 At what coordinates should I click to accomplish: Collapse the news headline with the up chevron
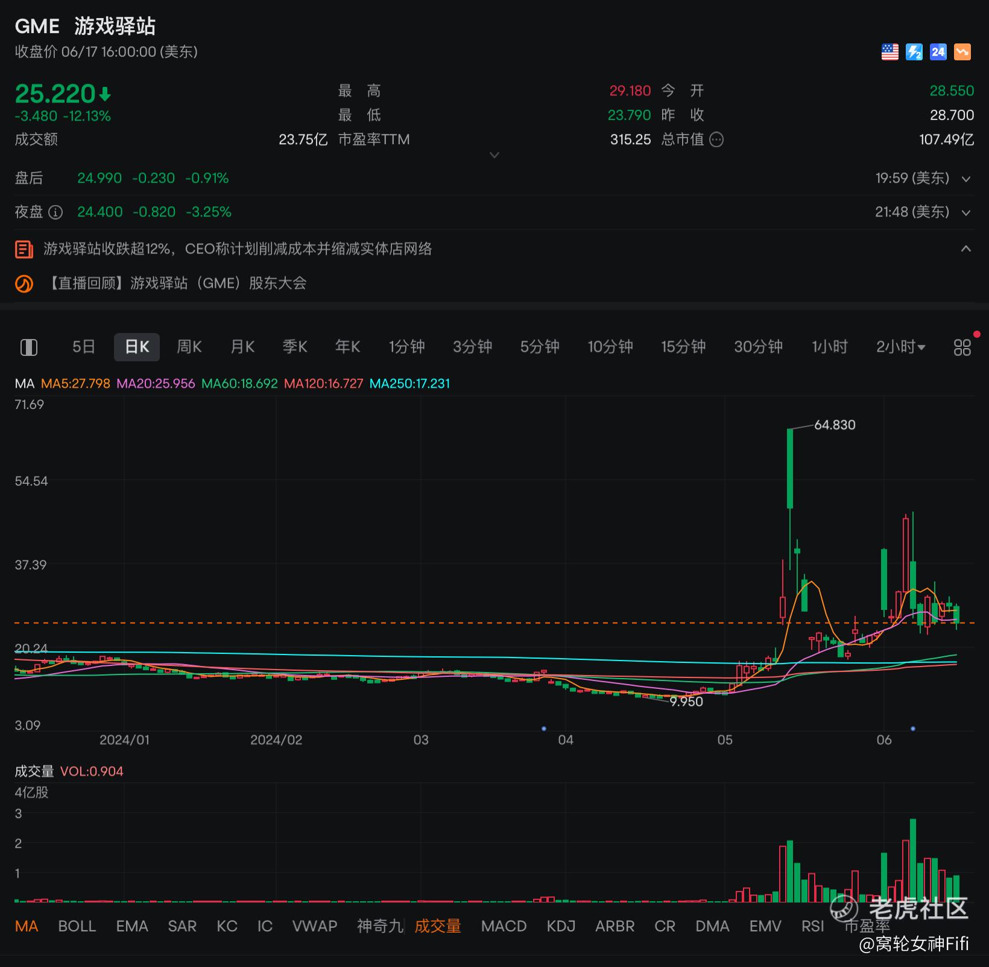click(966, 249)
